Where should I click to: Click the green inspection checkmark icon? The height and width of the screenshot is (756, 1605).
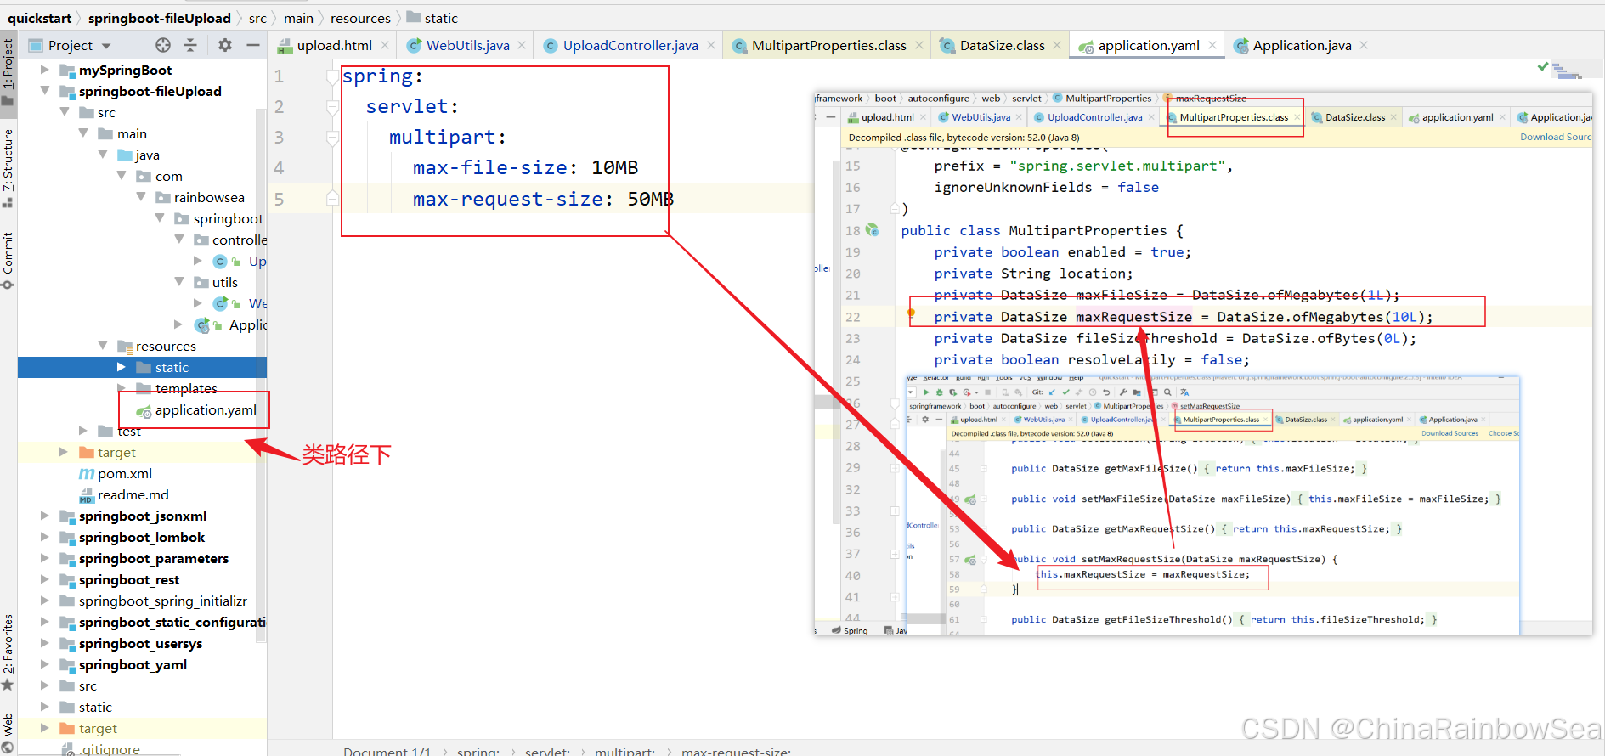coord(1542,66)
